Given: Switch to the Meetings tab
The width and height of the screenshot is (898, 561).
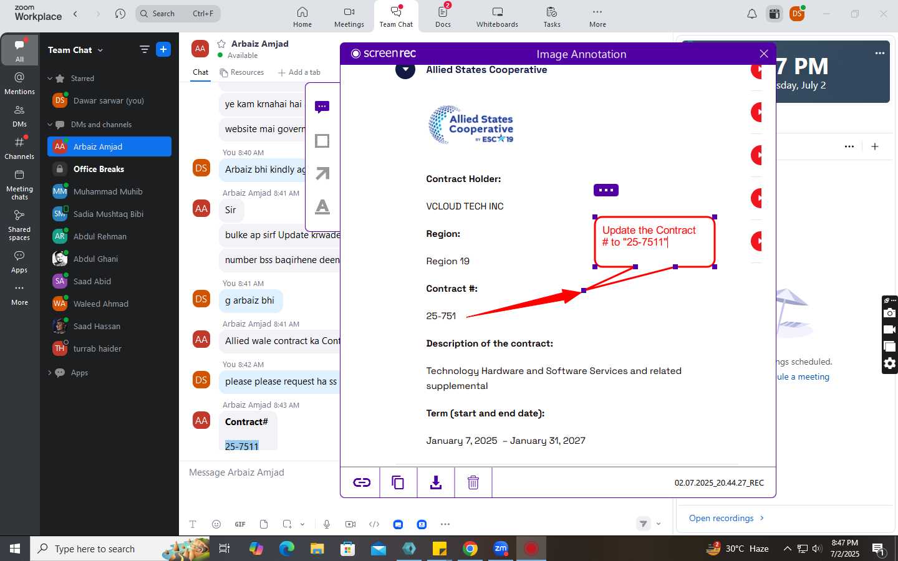Looking at the screenshot, I should tap(349, 17).
